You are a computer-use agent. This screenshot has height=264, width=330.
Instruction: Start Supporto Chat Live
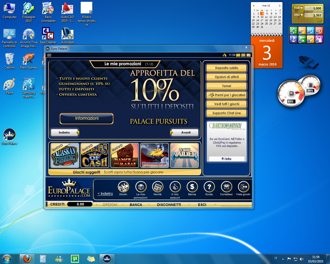(x=227, y=113)
